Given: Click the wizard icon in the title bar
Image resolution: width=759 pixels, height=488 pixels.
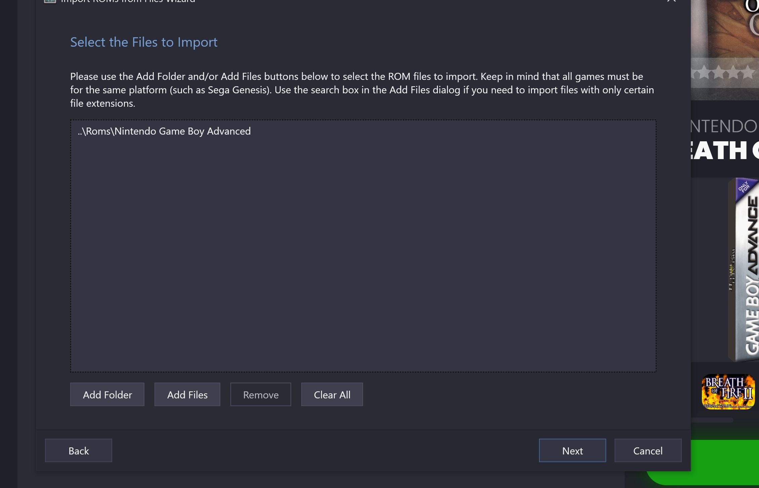Looking at the screenshot, I should click(x=50, y=1).
